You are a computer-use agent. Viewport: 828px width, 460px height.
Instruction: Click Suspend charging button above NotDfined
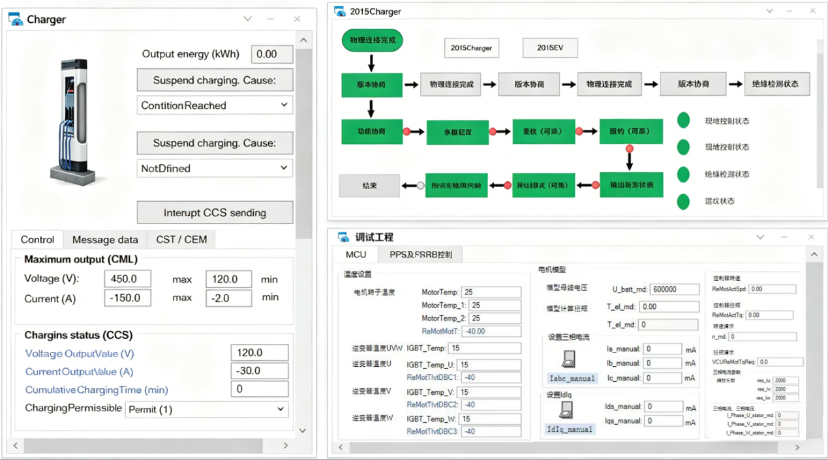[x=215, y=143]
